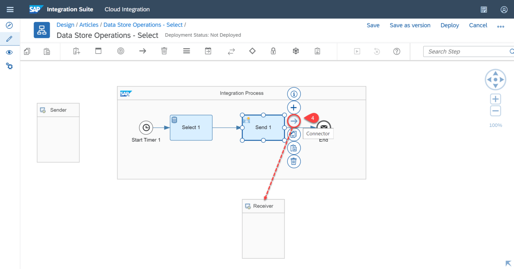This screenshot has width=514, height=269.
Task: Select the Design pencil icon in sidebar
Action: pyautogui.click(x=10, y=39)
